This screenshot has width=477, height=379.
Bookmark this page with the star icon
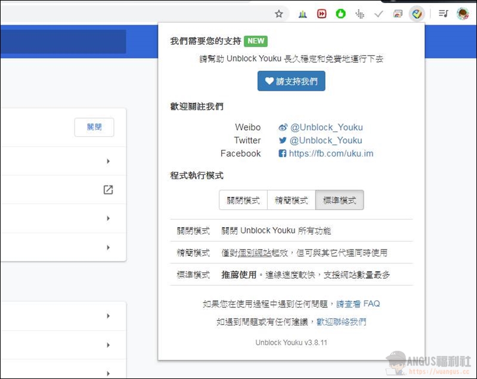278,14
